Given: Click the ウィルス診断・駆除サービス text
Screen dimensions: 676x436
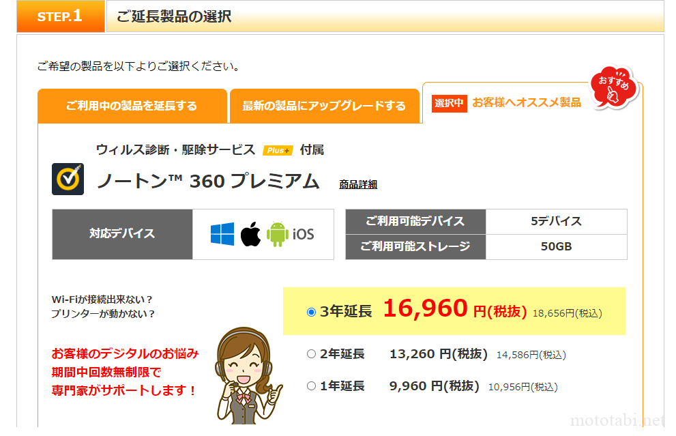Looking at the screenshot, I should pyautogui.click(x=175, y=149).
